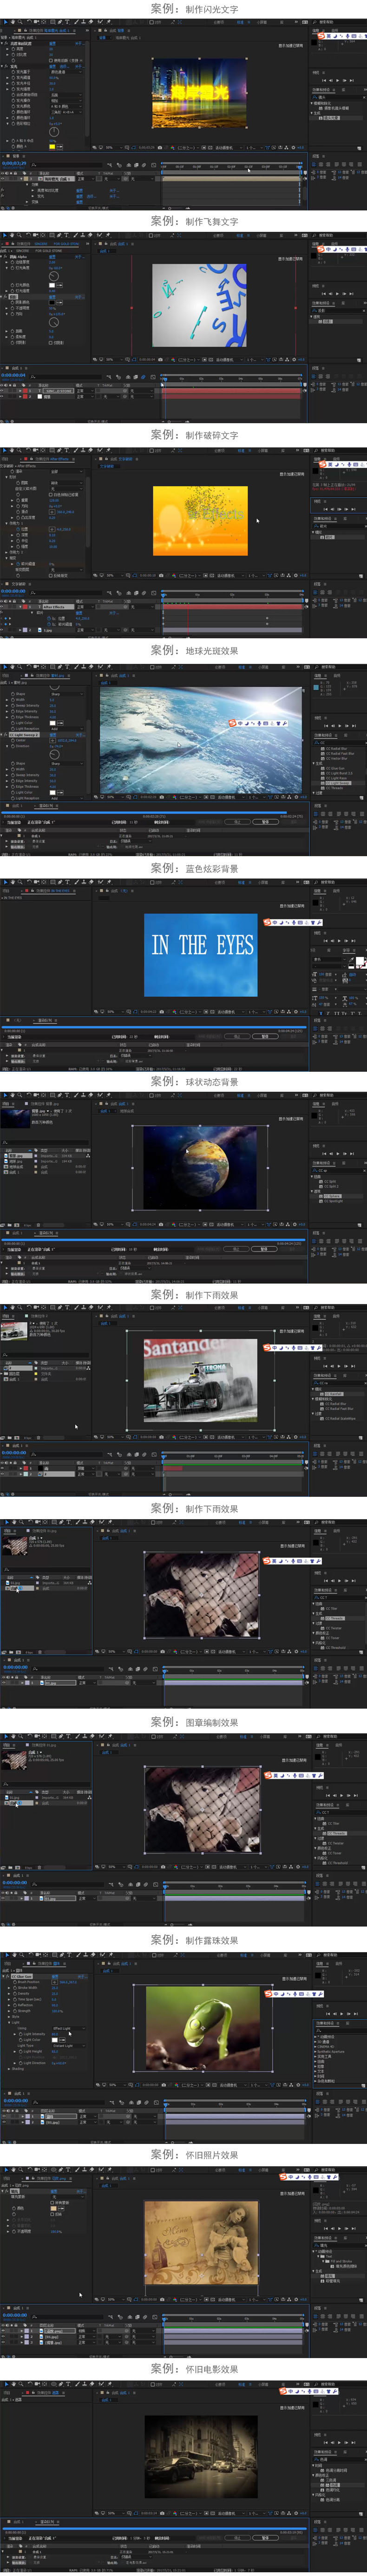Image resolution: width=367 pixels, height=2576 pixels.
Task: Click the vintage street preview in 怀旧电影效果
Action: tap(201, 2456)
